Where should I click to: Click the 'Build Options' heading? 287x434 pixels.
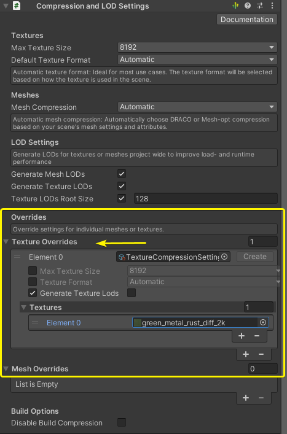coord(35,411)
